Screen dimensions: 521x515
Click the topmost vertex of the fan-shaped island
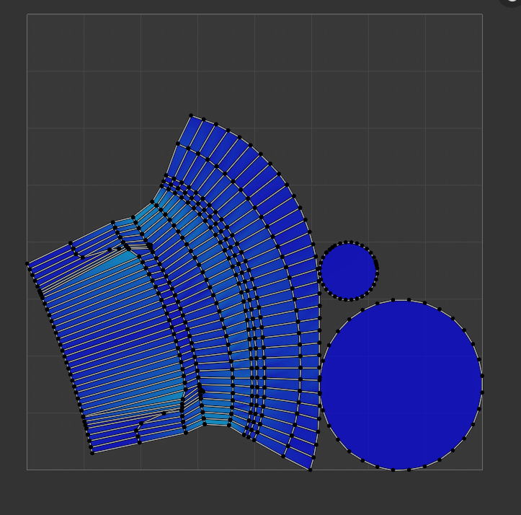pos(191,115)
